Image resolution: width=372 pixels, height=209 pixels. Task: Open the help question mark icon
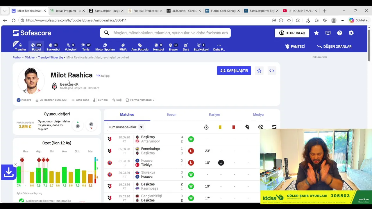click(x=339, y=33)
